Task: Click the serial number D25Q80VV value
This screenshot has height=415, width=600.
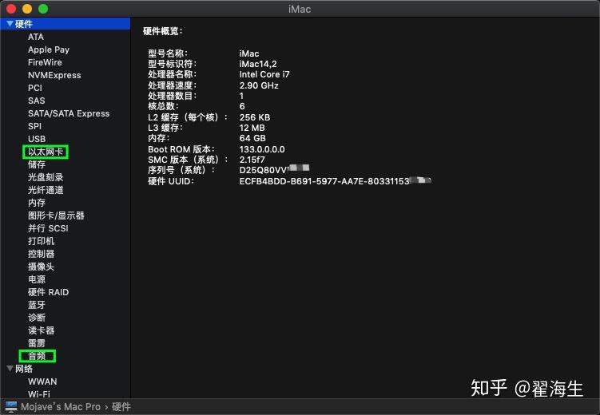Action: pos(274,170)
